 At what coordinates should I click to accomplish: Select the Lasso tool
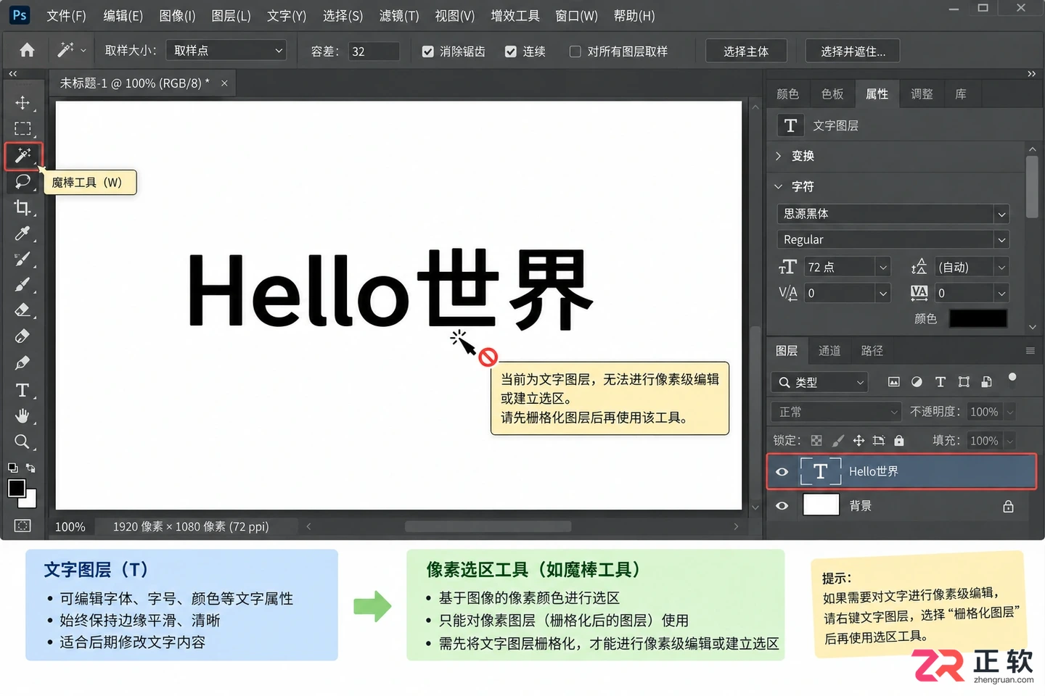(x=22, y=181)
